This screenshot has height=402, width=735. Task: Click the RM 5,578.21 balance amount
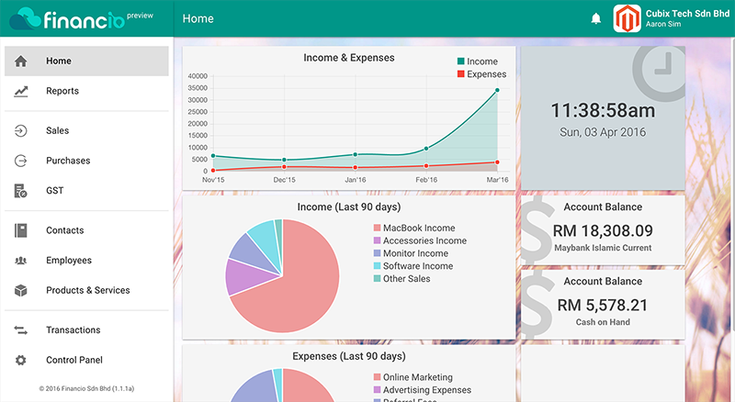click(603, 306)
